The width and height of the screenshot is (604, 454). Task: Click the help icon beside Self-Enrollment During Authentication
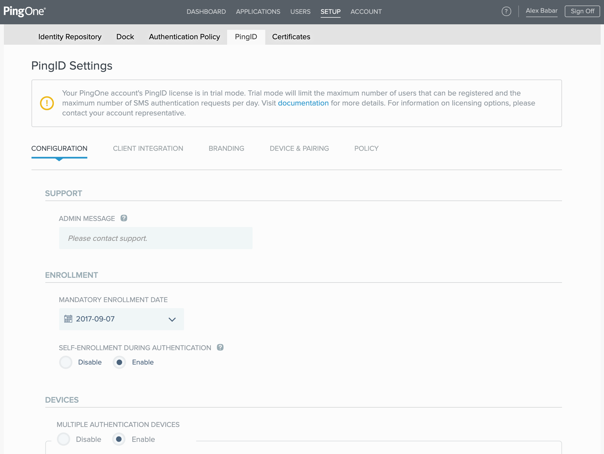pos(220,347)
